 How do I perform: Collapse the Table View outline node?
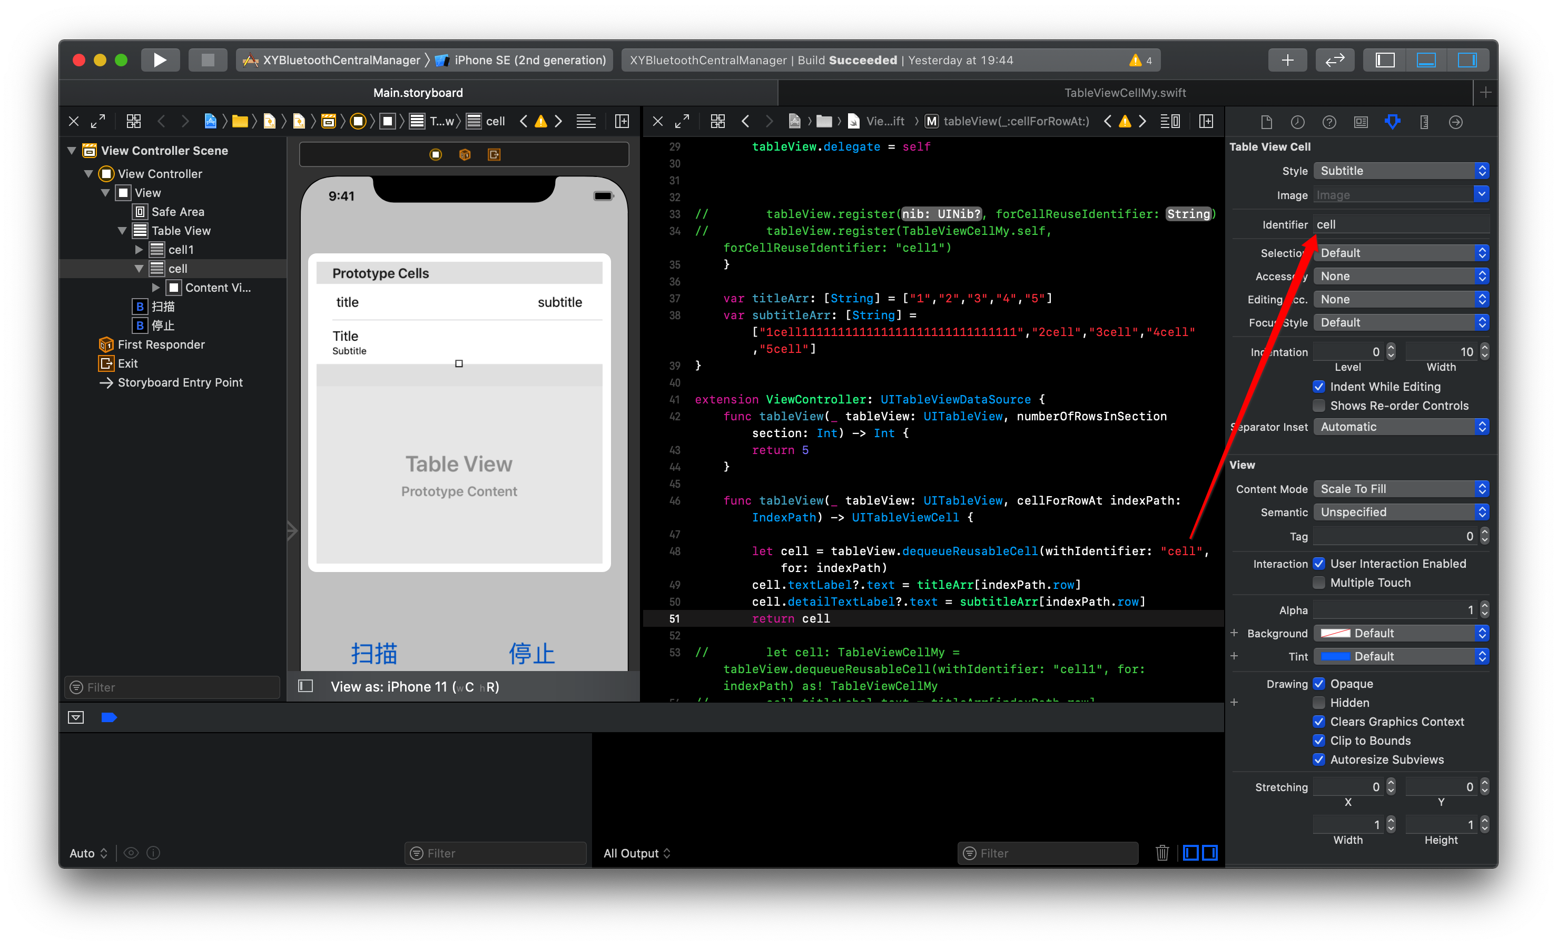coord(123,231)
